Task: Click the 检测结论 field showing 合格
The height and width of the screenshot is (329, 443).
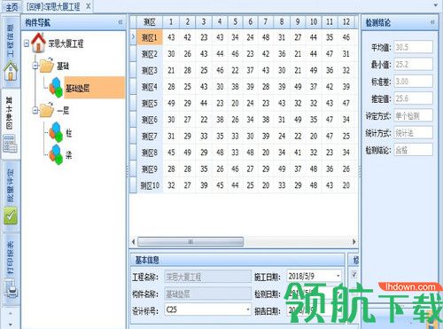Action: [414, 150]
